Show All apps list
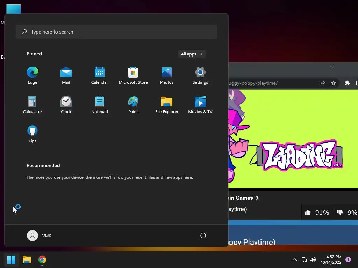This screenshot has height=268, width=358. coord(192,54)
